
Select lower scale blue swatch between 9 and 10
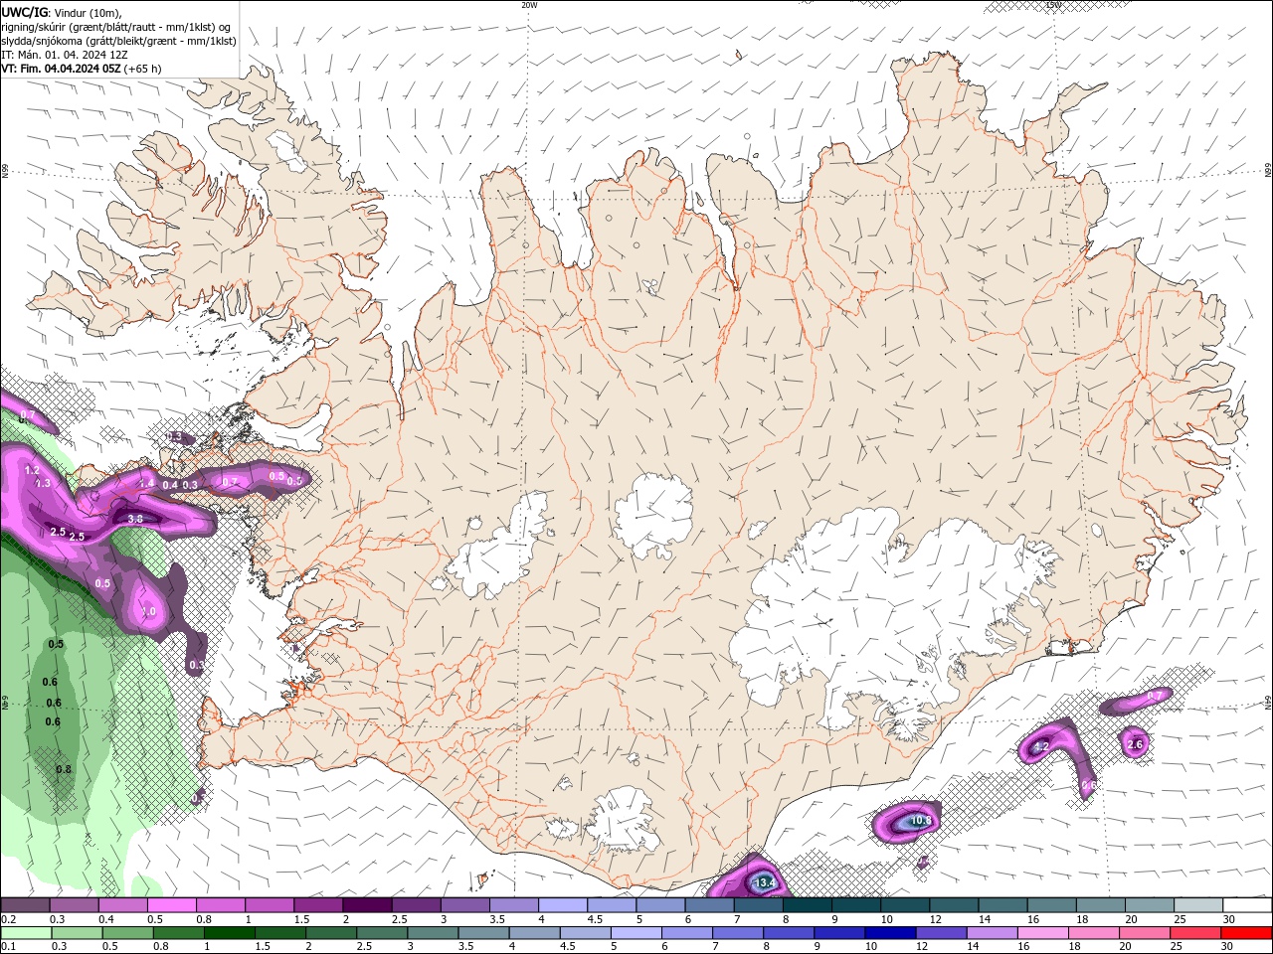click(838, 933)
